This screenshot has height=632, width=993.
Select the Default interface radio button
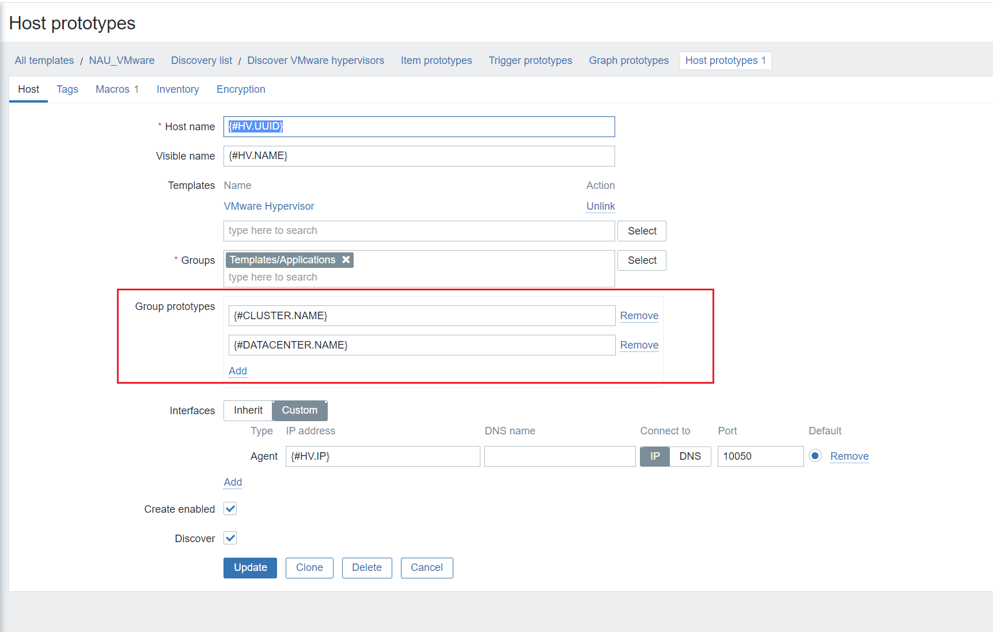coord(815,456)
